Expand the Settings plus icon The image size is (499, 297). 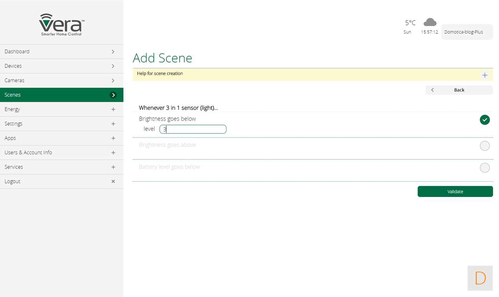point(113,124)
